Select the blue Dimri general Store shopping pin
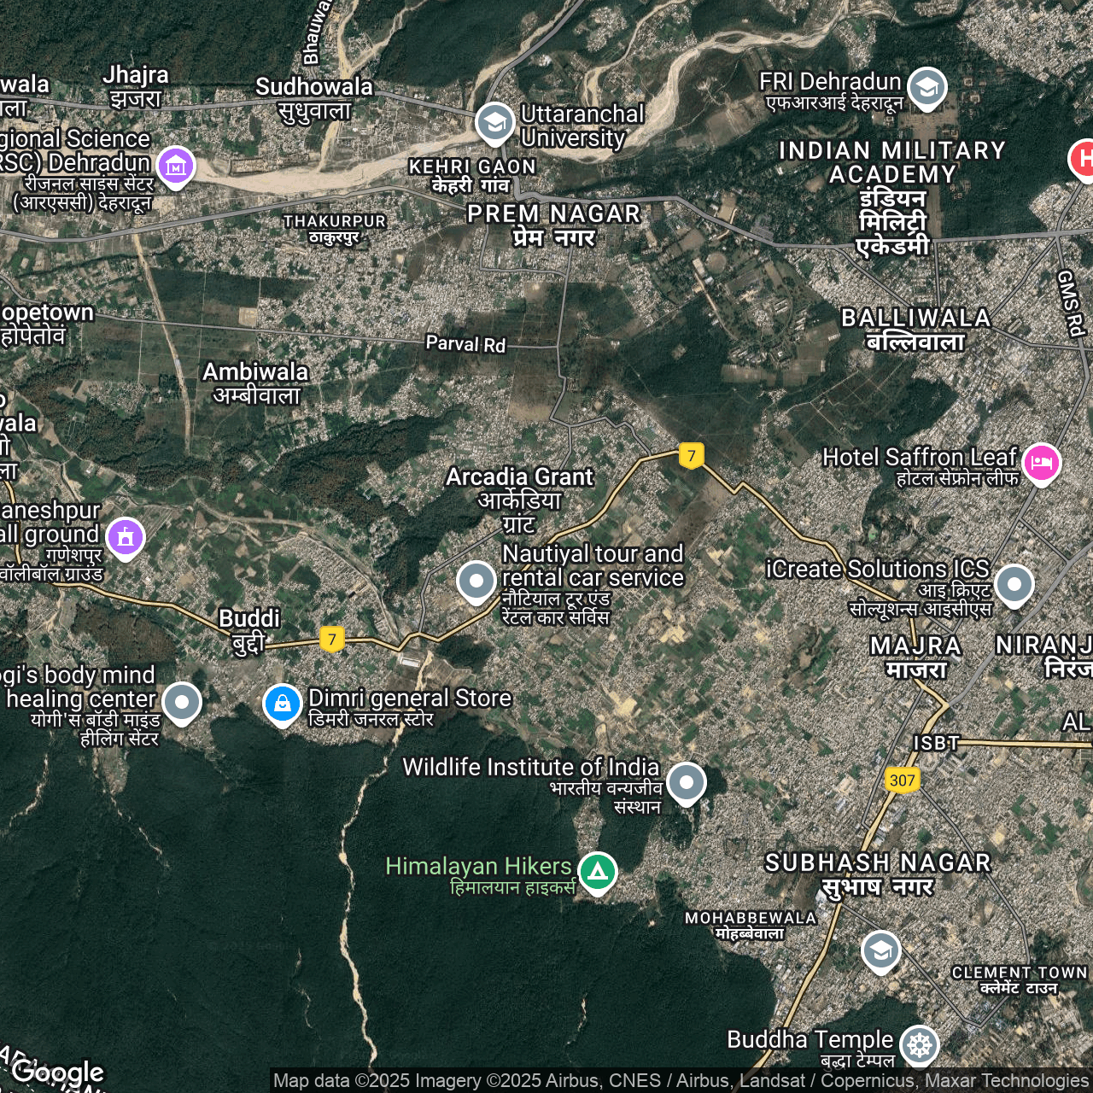Image resolution: width=1093 pixels, height=1093 pixels. click(x=282, y=704)
